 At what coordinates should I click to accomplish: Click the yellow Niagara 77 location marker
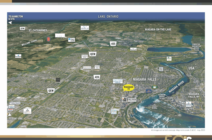point(129,88)
